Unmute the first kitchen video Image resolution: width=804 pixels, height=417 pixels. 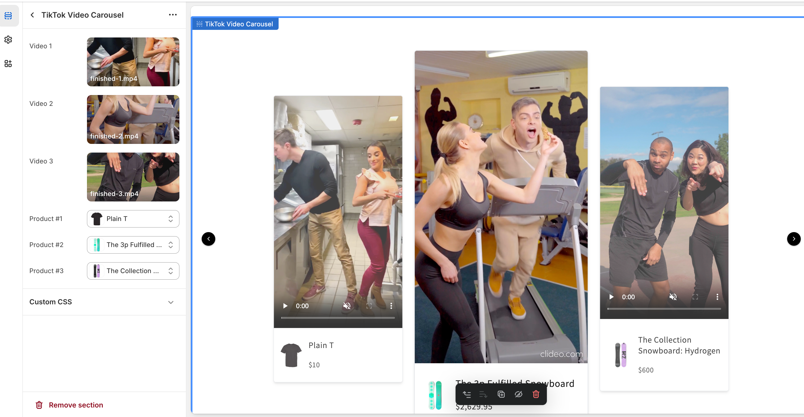coord(347,306)
